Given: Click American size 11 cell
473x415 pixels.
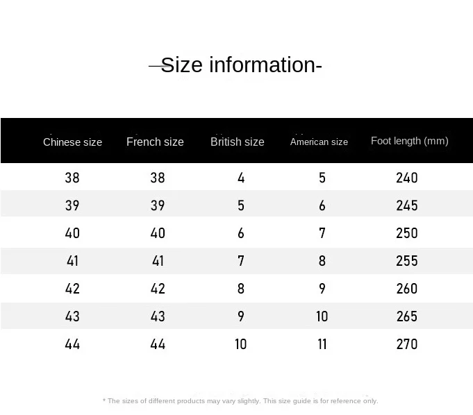Looking at the screenshot, I should click(322, 344).
